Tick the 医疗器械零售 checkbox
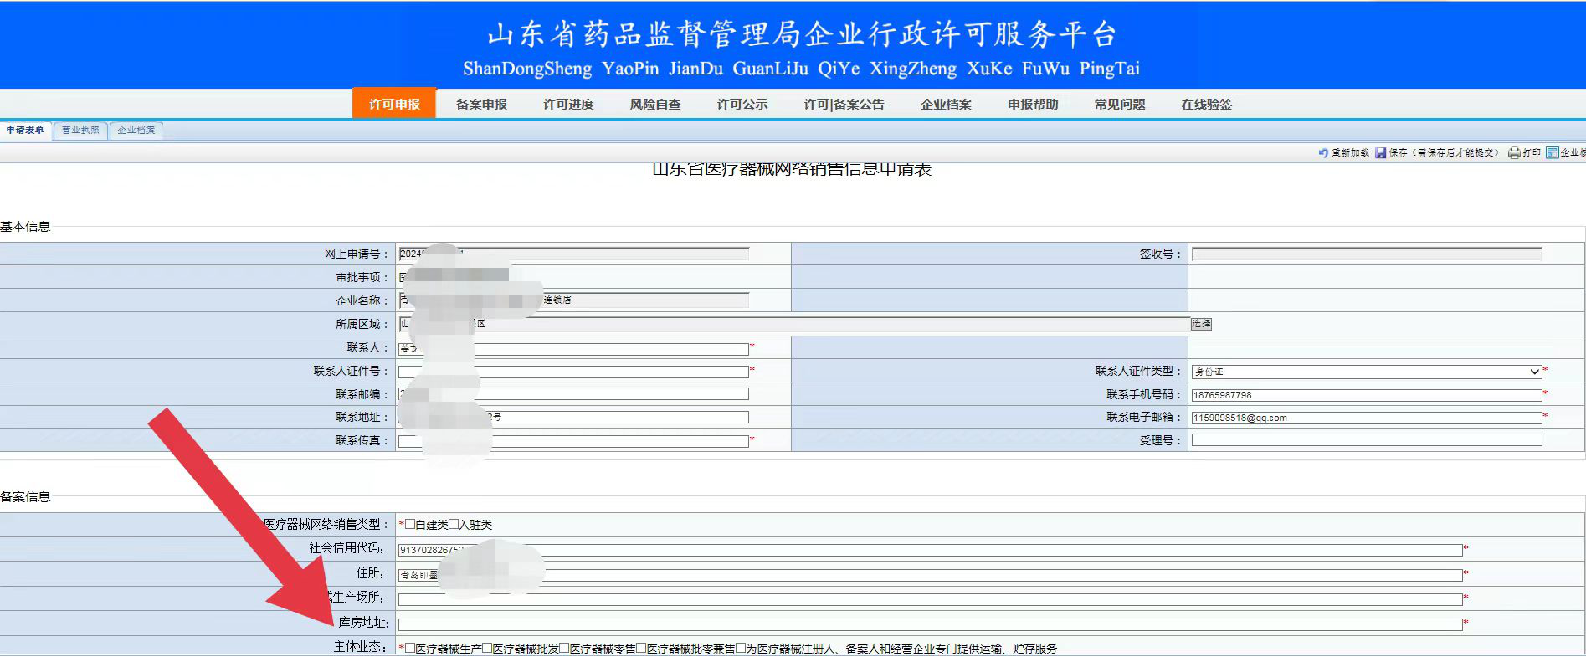 (564, 648)
